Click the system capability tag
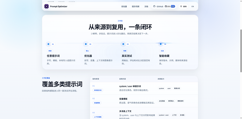The height and width of the screenshot is (119, 242). 162,88
